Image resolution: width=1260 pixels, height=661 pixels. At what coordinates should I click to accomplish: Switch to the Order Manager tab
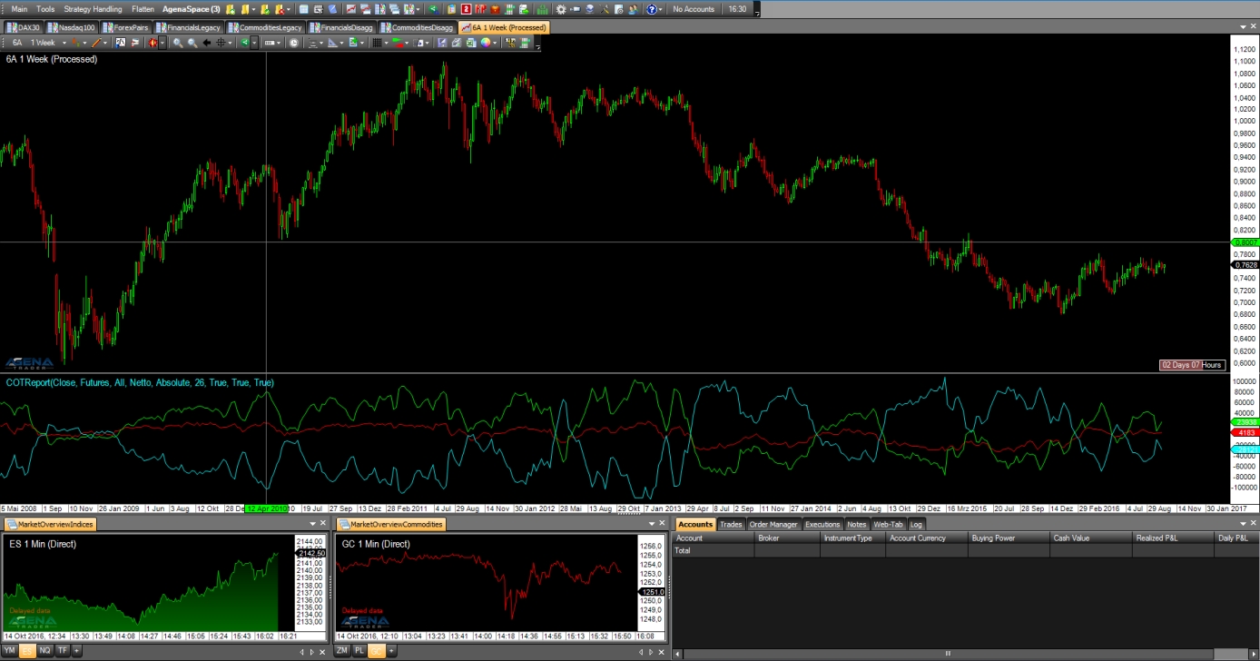(773, 524)
